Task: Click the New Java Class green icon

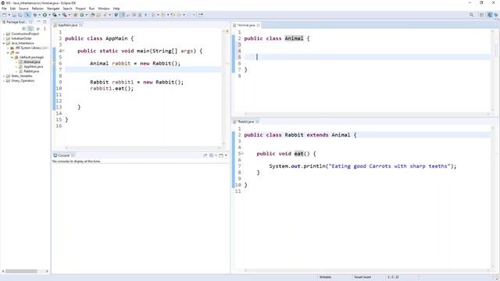Action: point(82,15)
